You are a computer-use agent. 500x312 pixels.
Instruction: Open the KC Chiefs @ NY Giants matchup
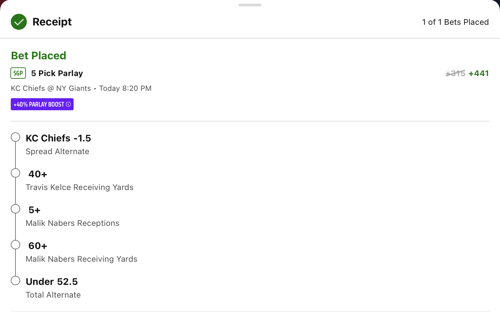tap(51, 88)
